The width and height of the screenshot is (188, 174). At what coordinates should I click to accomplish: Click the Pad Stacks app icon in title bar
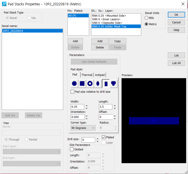[4, 4]
